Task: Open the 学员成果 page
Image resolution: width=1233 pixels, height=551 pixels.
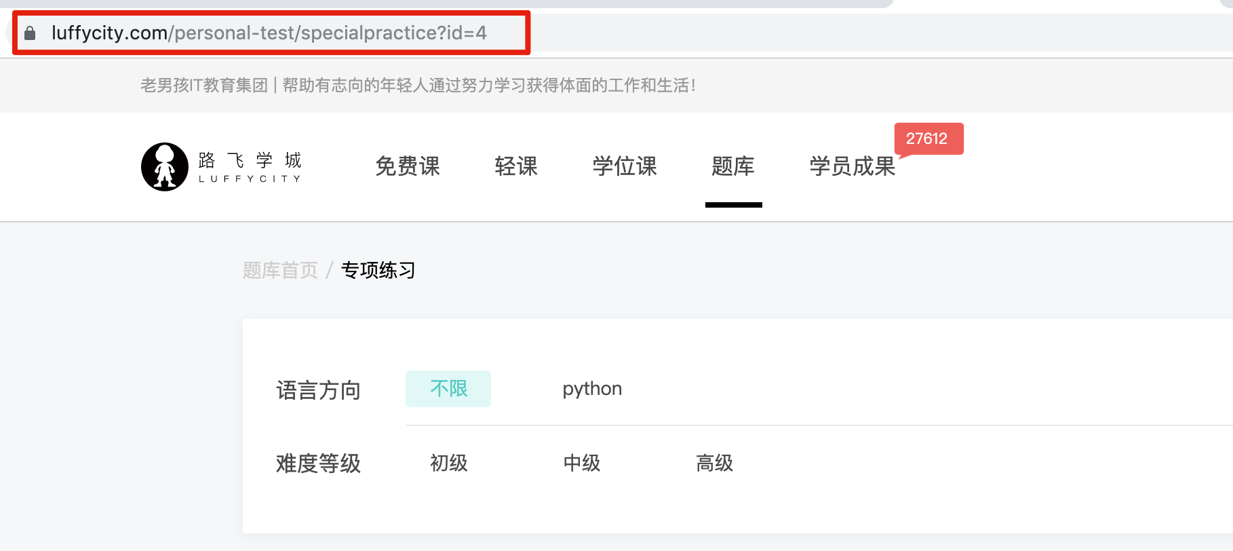Action: pos(853,166)
